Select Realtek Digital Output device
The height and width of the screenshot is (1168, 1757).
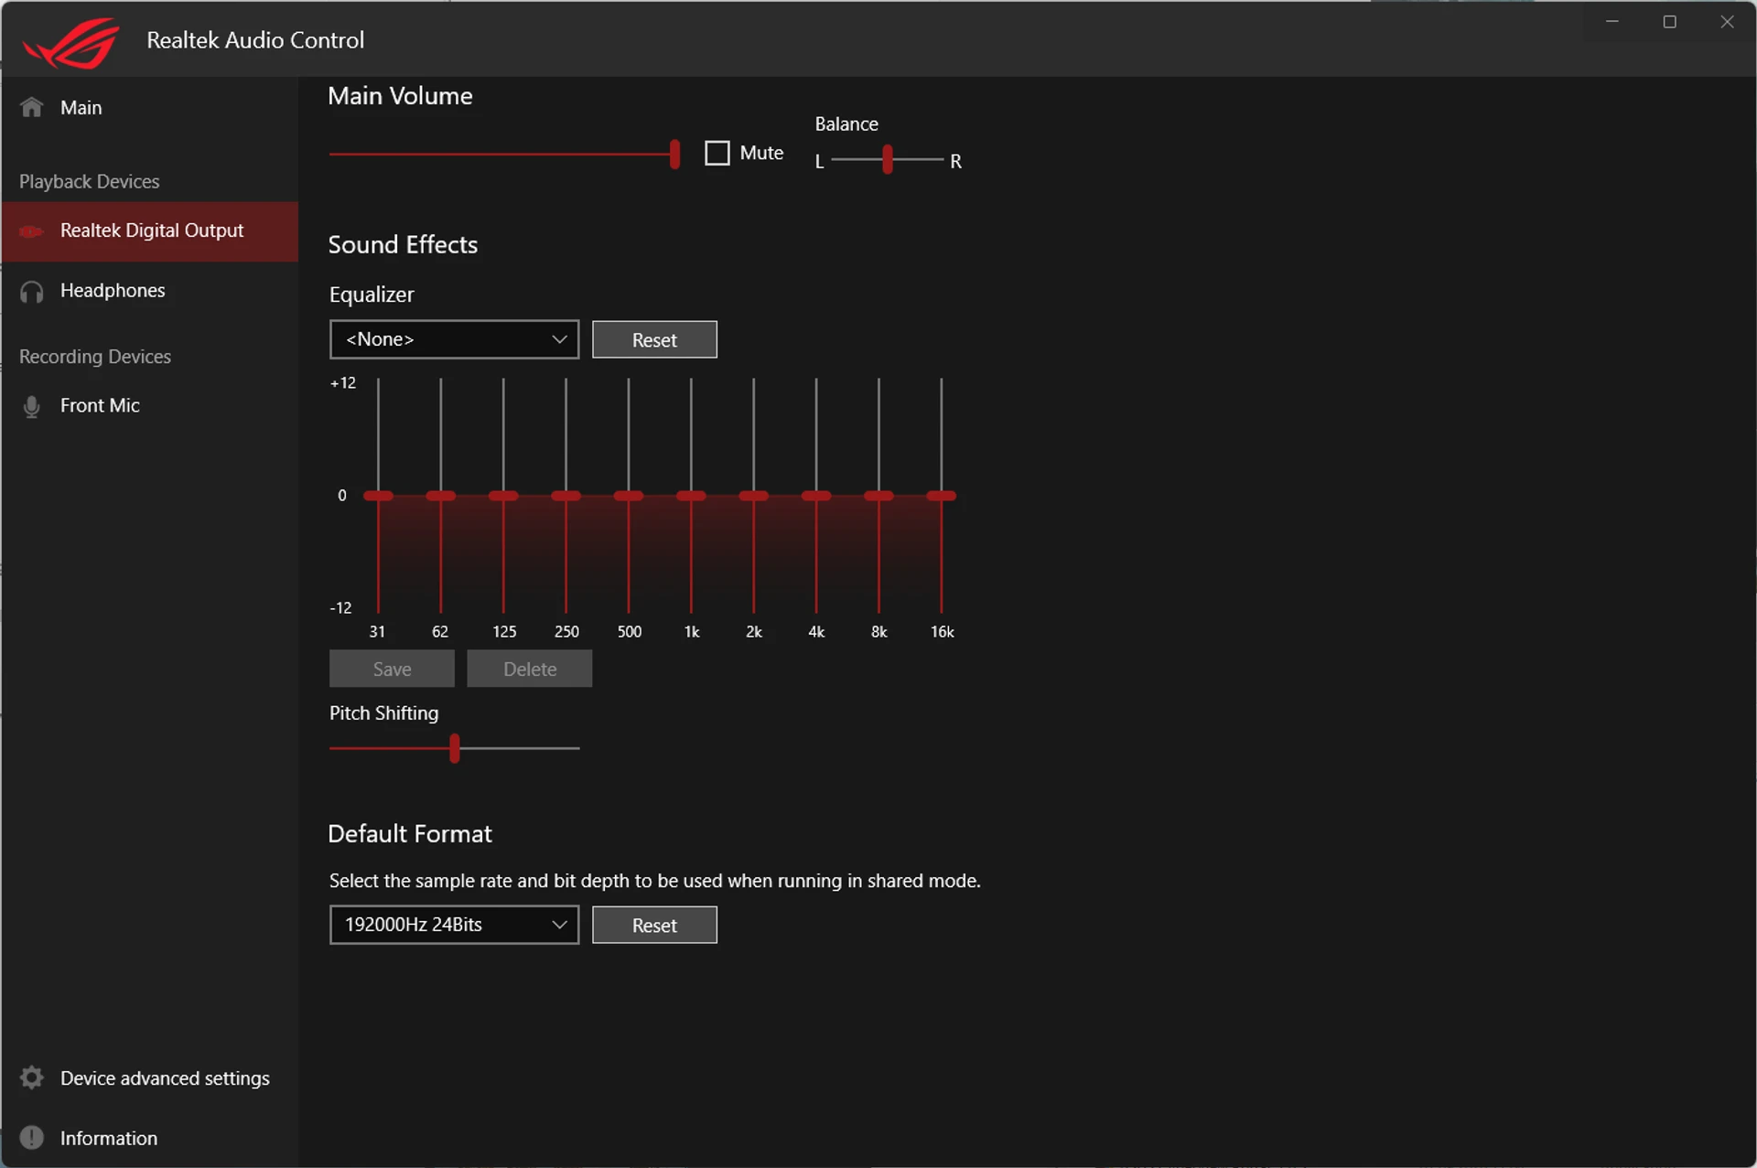(150, 231)
